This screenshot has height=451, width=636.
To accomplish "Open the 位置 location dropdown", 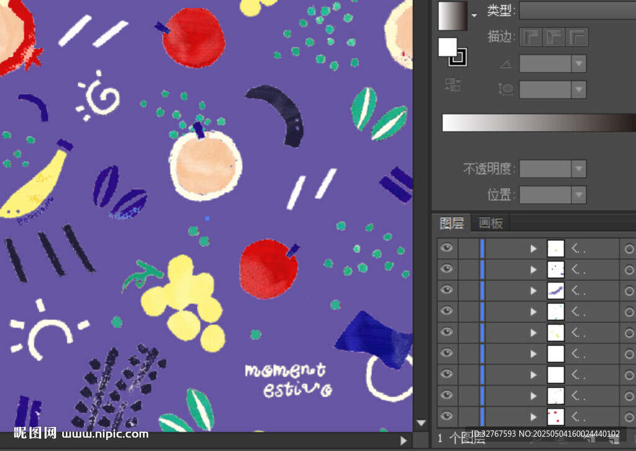I will pos(579,194).
